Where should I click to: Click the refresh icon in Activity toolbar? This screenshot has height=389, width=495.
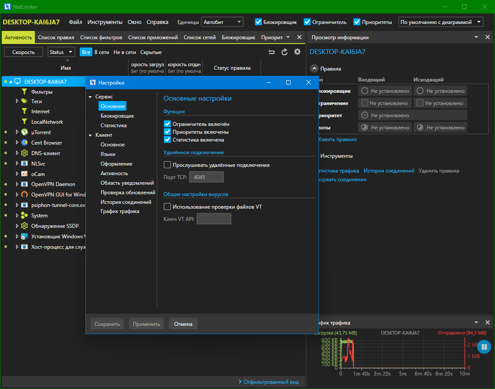[x=285, y=52]
